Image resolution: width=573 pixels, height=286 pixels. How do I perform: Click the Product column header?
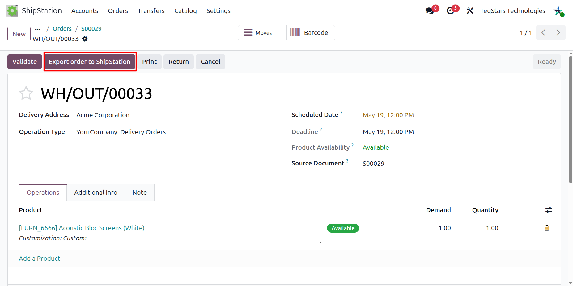[31, 210]
